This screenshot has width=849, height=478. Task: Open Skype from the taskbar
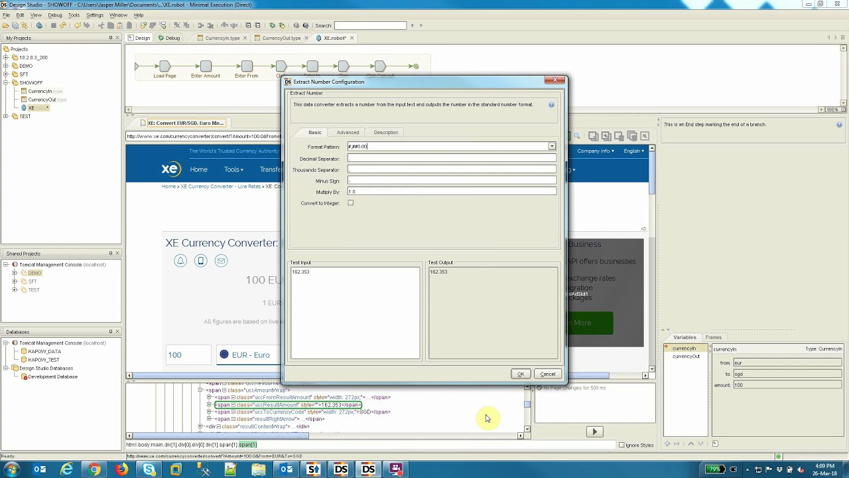point(149,469)
